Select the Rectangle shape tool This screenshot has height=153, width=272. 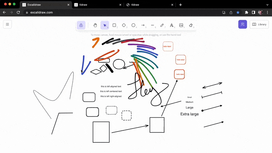pos(114,25)
